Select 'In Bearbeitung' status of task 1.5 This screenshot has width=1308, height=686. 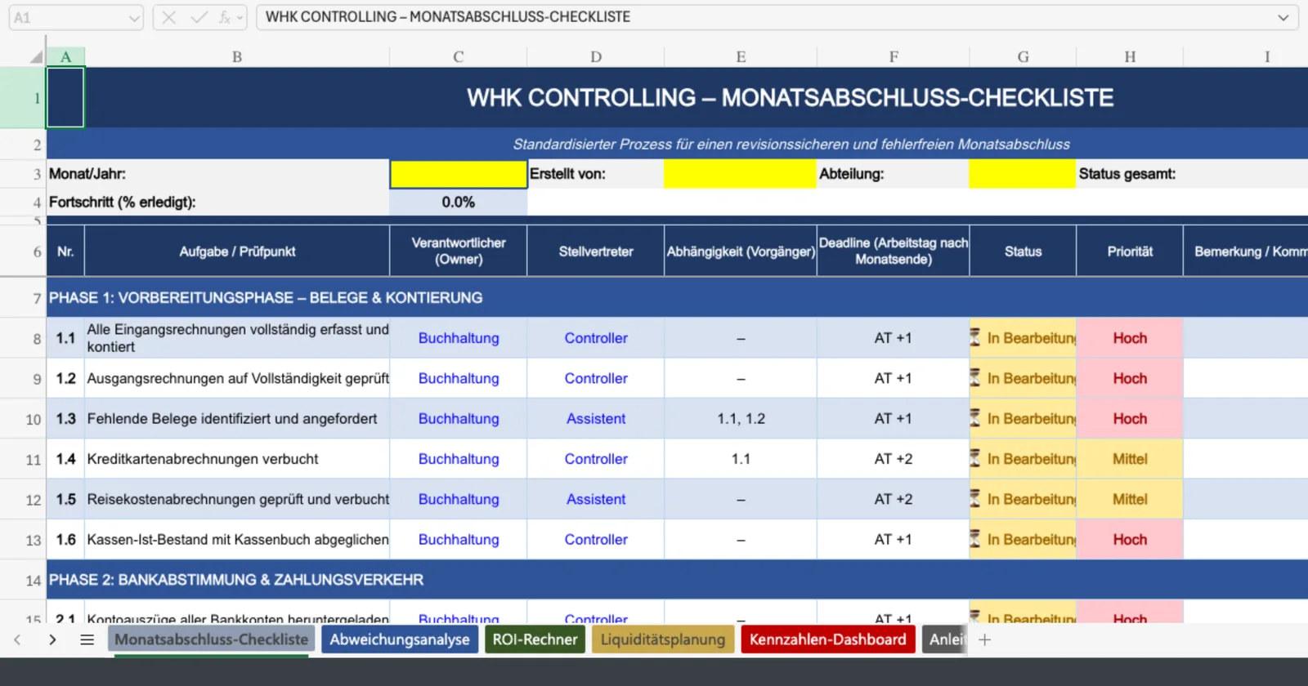1023,499
